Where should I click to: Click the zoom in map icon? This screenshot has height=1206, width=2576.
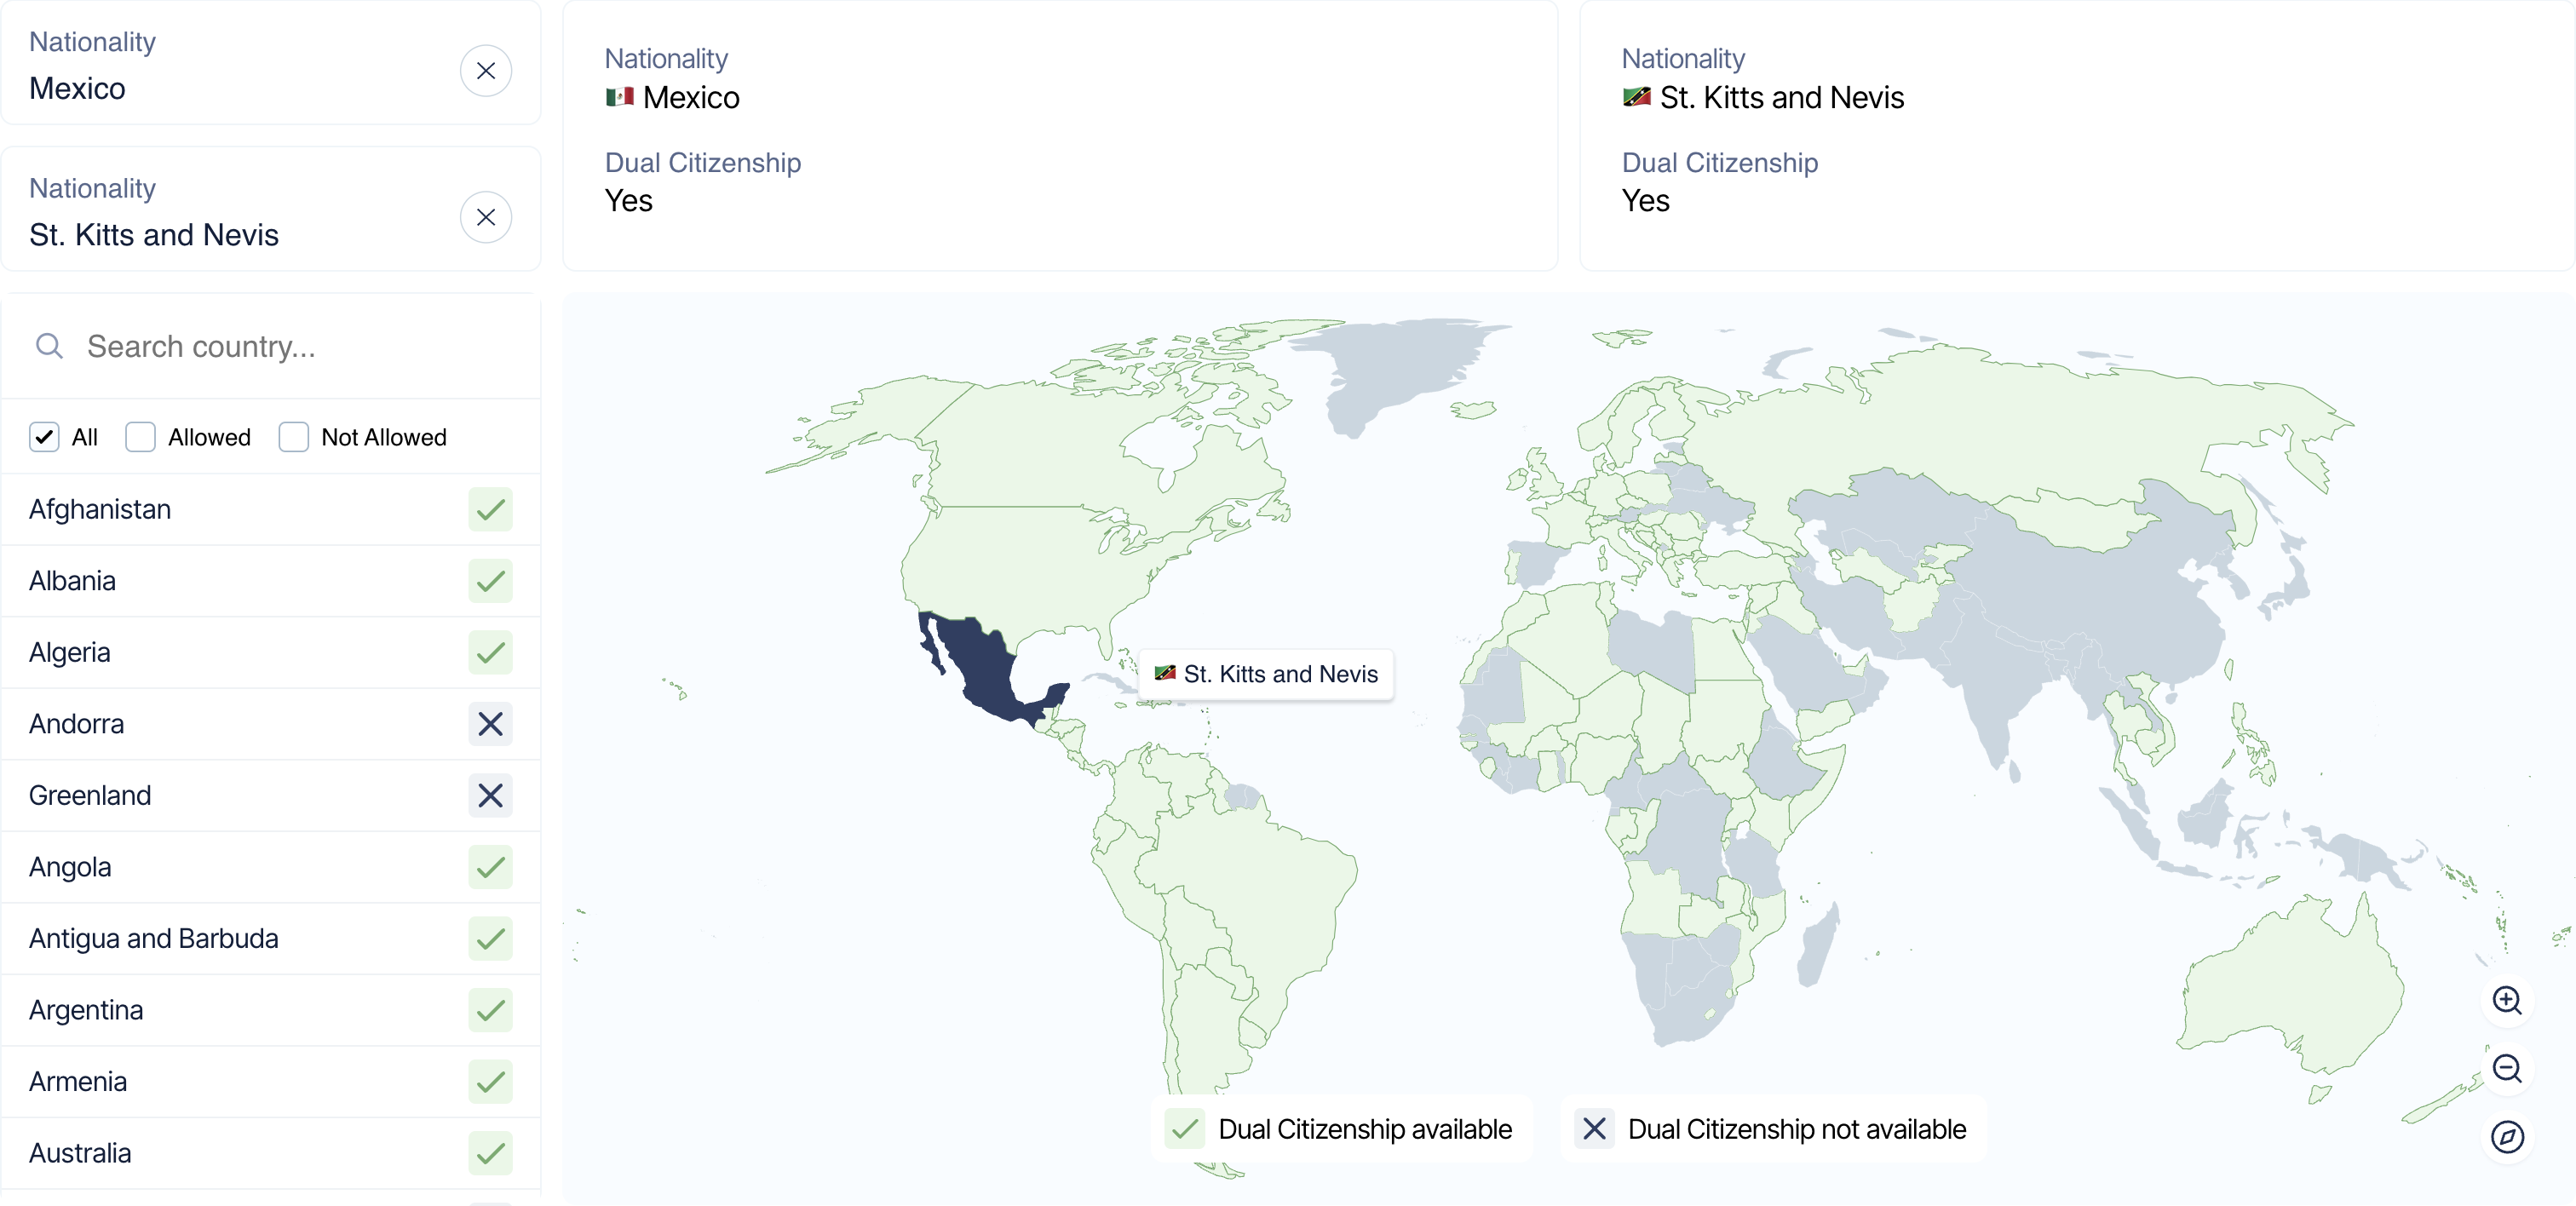2507,1000
